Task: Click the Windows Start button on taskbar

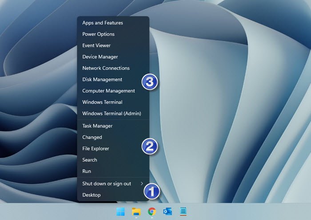Action: (x=121, y=212)
